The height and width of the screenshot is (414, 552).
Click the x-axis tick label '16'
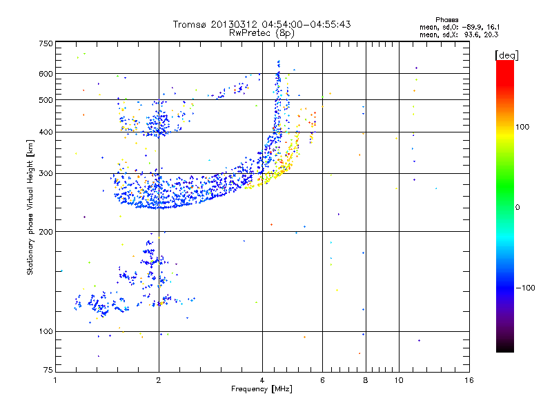[469, 380]
